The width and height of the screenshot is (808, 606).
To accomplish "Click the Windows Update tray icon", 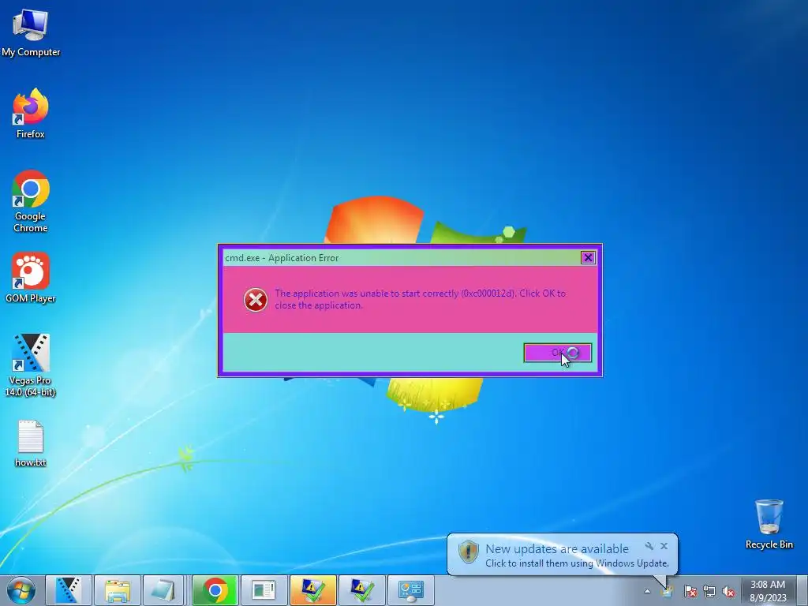I will (x=668, y=591).
